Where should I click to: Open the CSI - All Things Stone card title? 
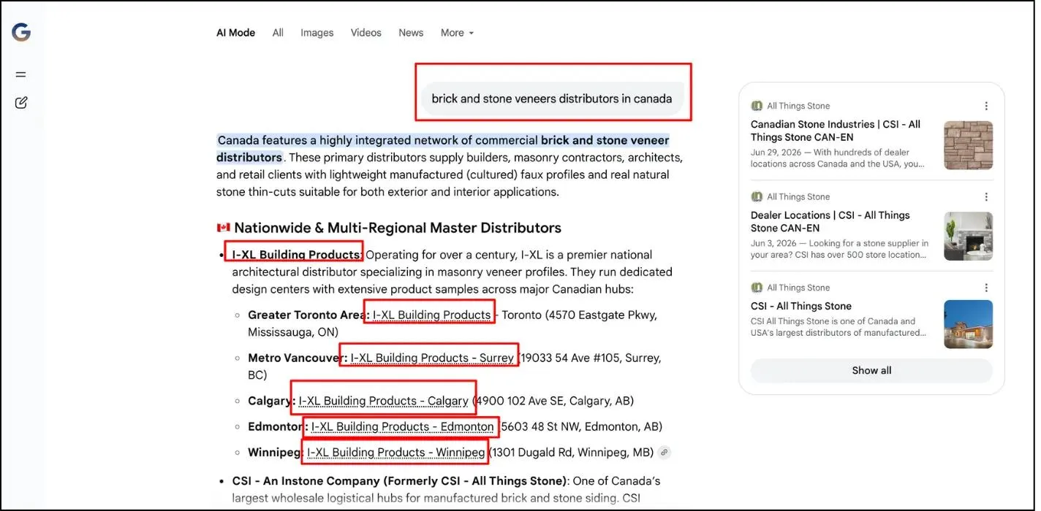tap(801, 306)
